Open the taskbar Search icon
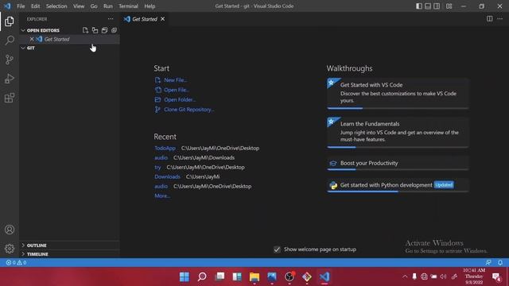This screenshot has width=509, height=286. pyautogui.click(x=202, y=276)
